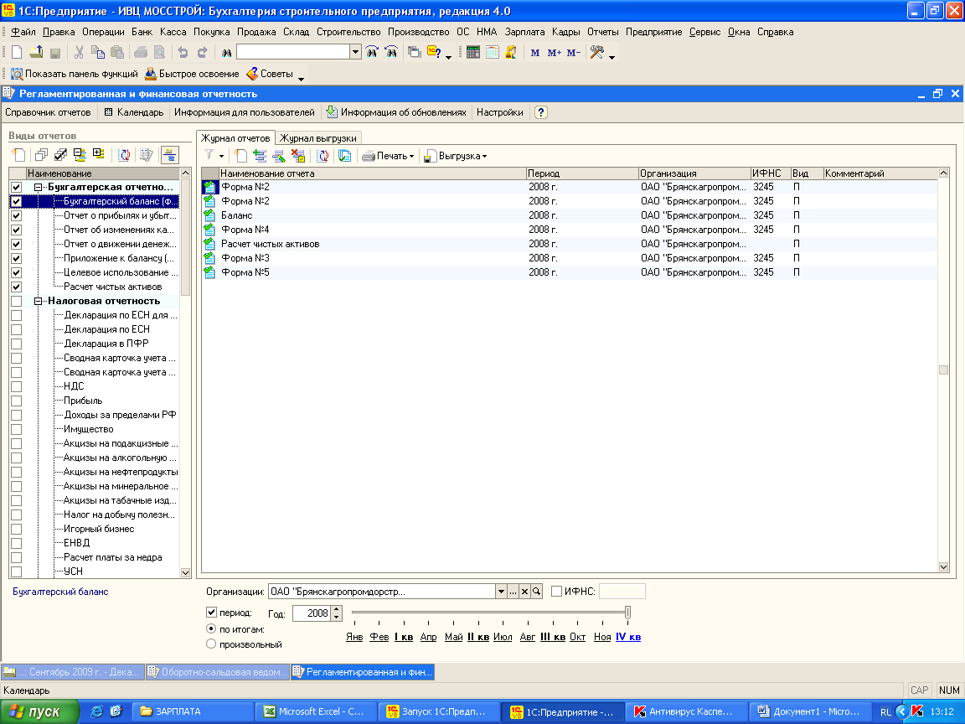Click the M+ memory add button
965x724 pixels.
click(554, 53)
